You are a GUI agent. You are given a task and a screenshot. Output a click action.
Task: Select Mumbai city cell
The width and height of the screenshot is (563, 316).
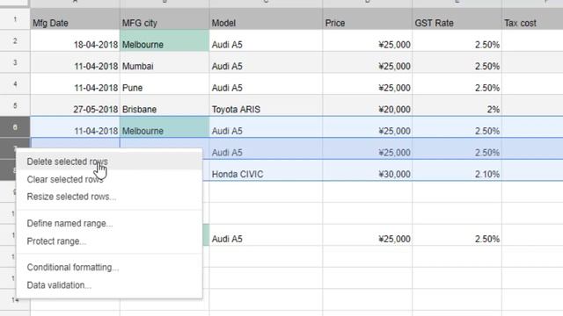click(x=165, y=62)
